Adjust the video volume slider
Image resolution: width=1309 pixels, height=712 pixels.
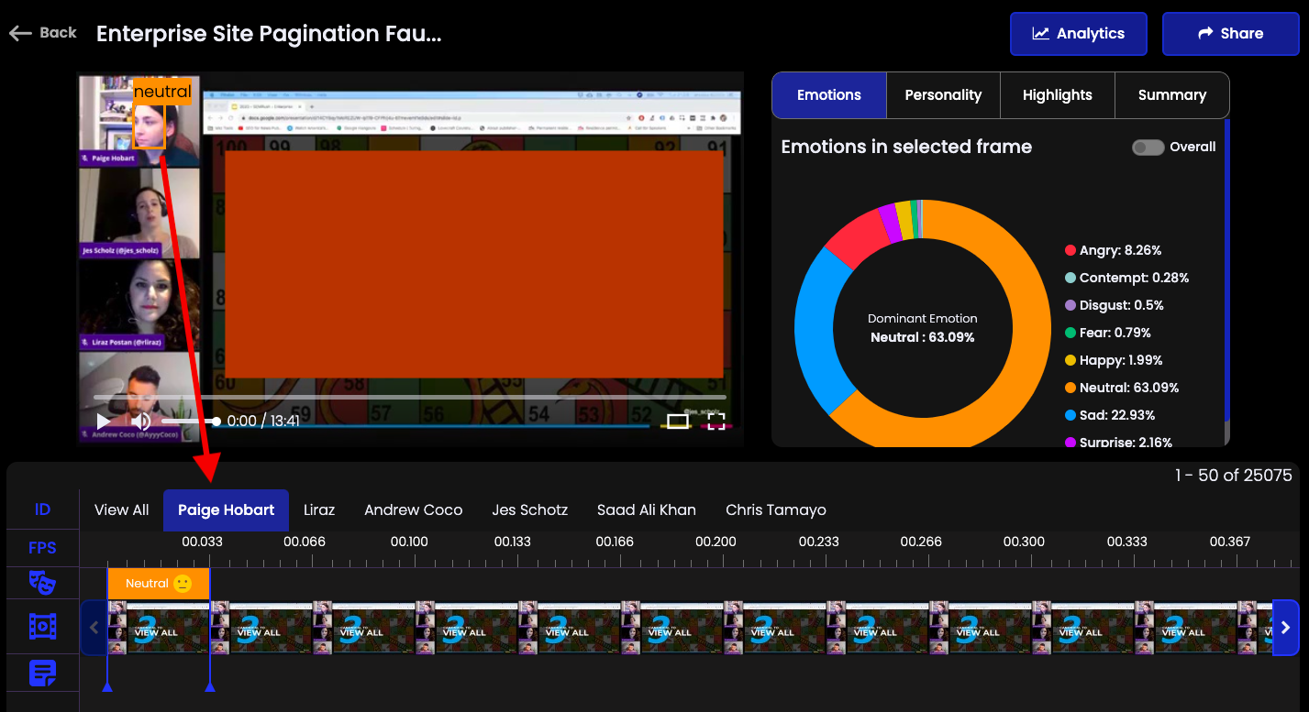pyautogui.click(x=191, y=422)
